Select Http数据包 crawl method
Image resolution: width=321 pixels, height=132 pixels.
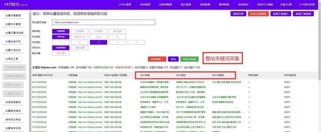[x=61, y=48]
